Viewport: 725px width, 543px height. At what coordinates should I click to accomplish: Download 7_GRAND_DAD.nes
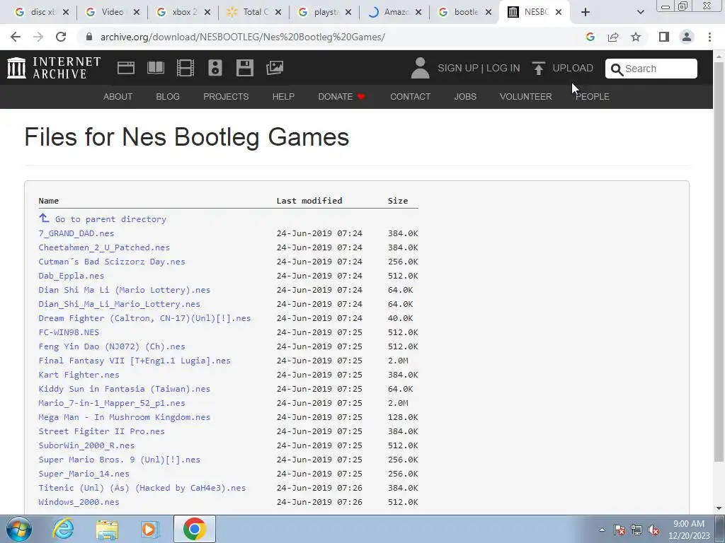tap(76, 233)
